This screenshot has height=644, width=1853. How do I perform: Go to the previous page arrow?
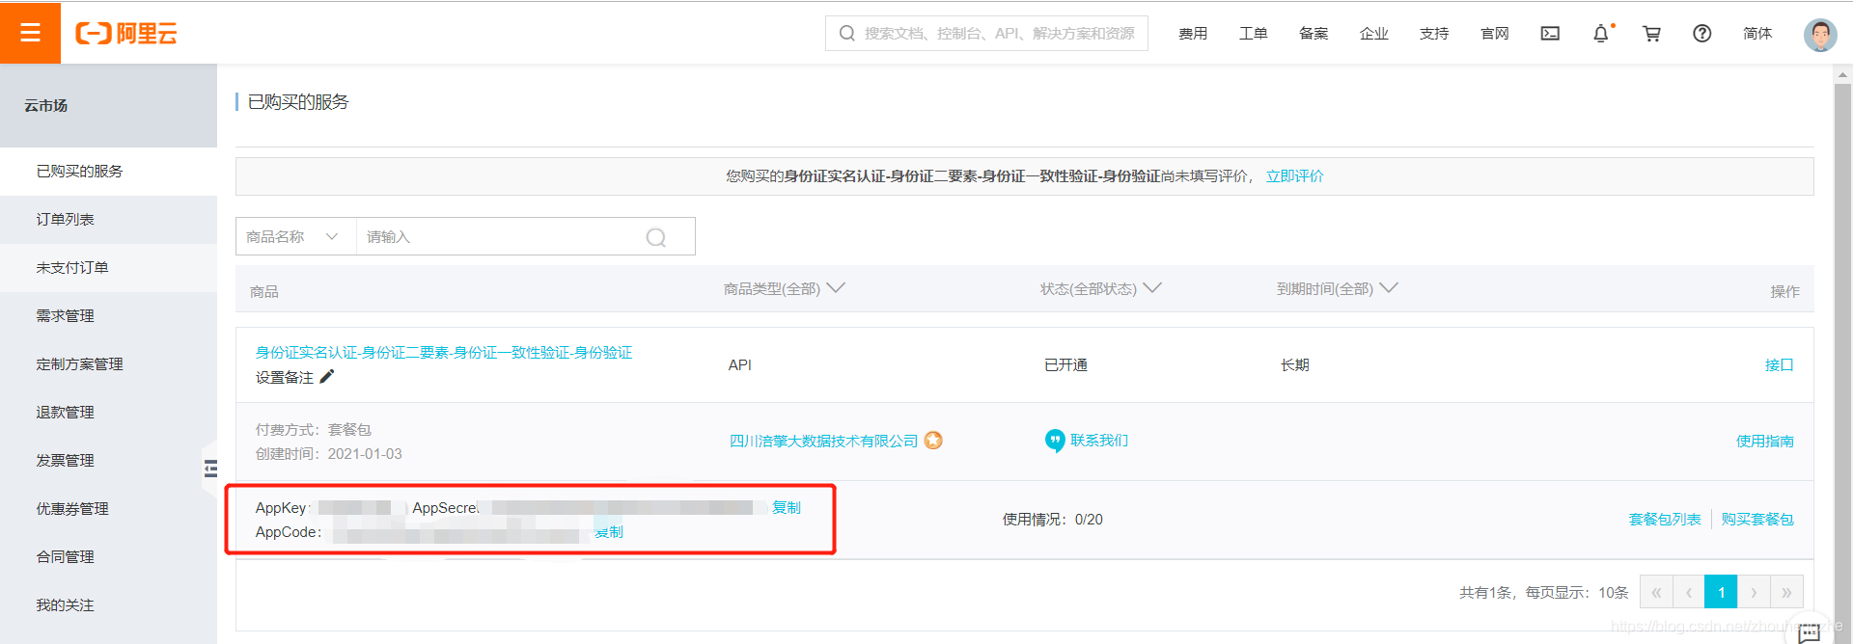click(x=1689, y=592)
